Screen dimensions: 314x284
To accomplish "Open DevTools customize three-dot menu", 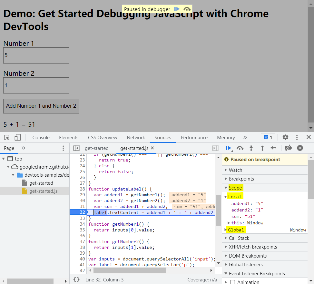I will [x=297, y=137].
